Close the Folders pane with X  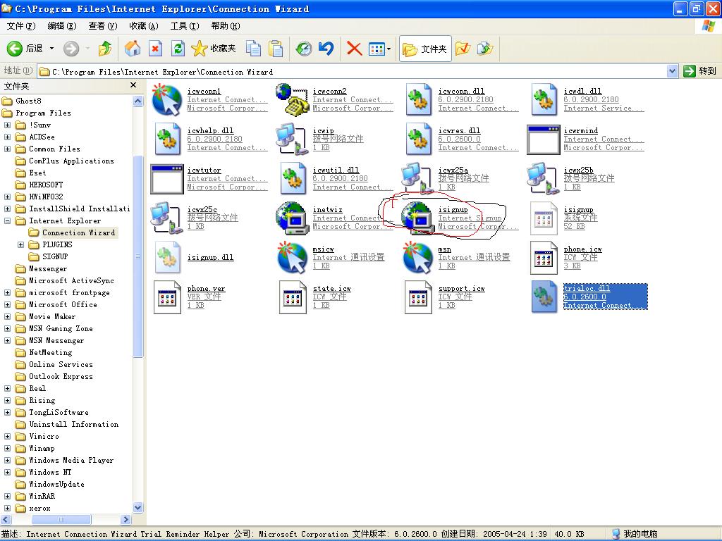click(133, 85)
